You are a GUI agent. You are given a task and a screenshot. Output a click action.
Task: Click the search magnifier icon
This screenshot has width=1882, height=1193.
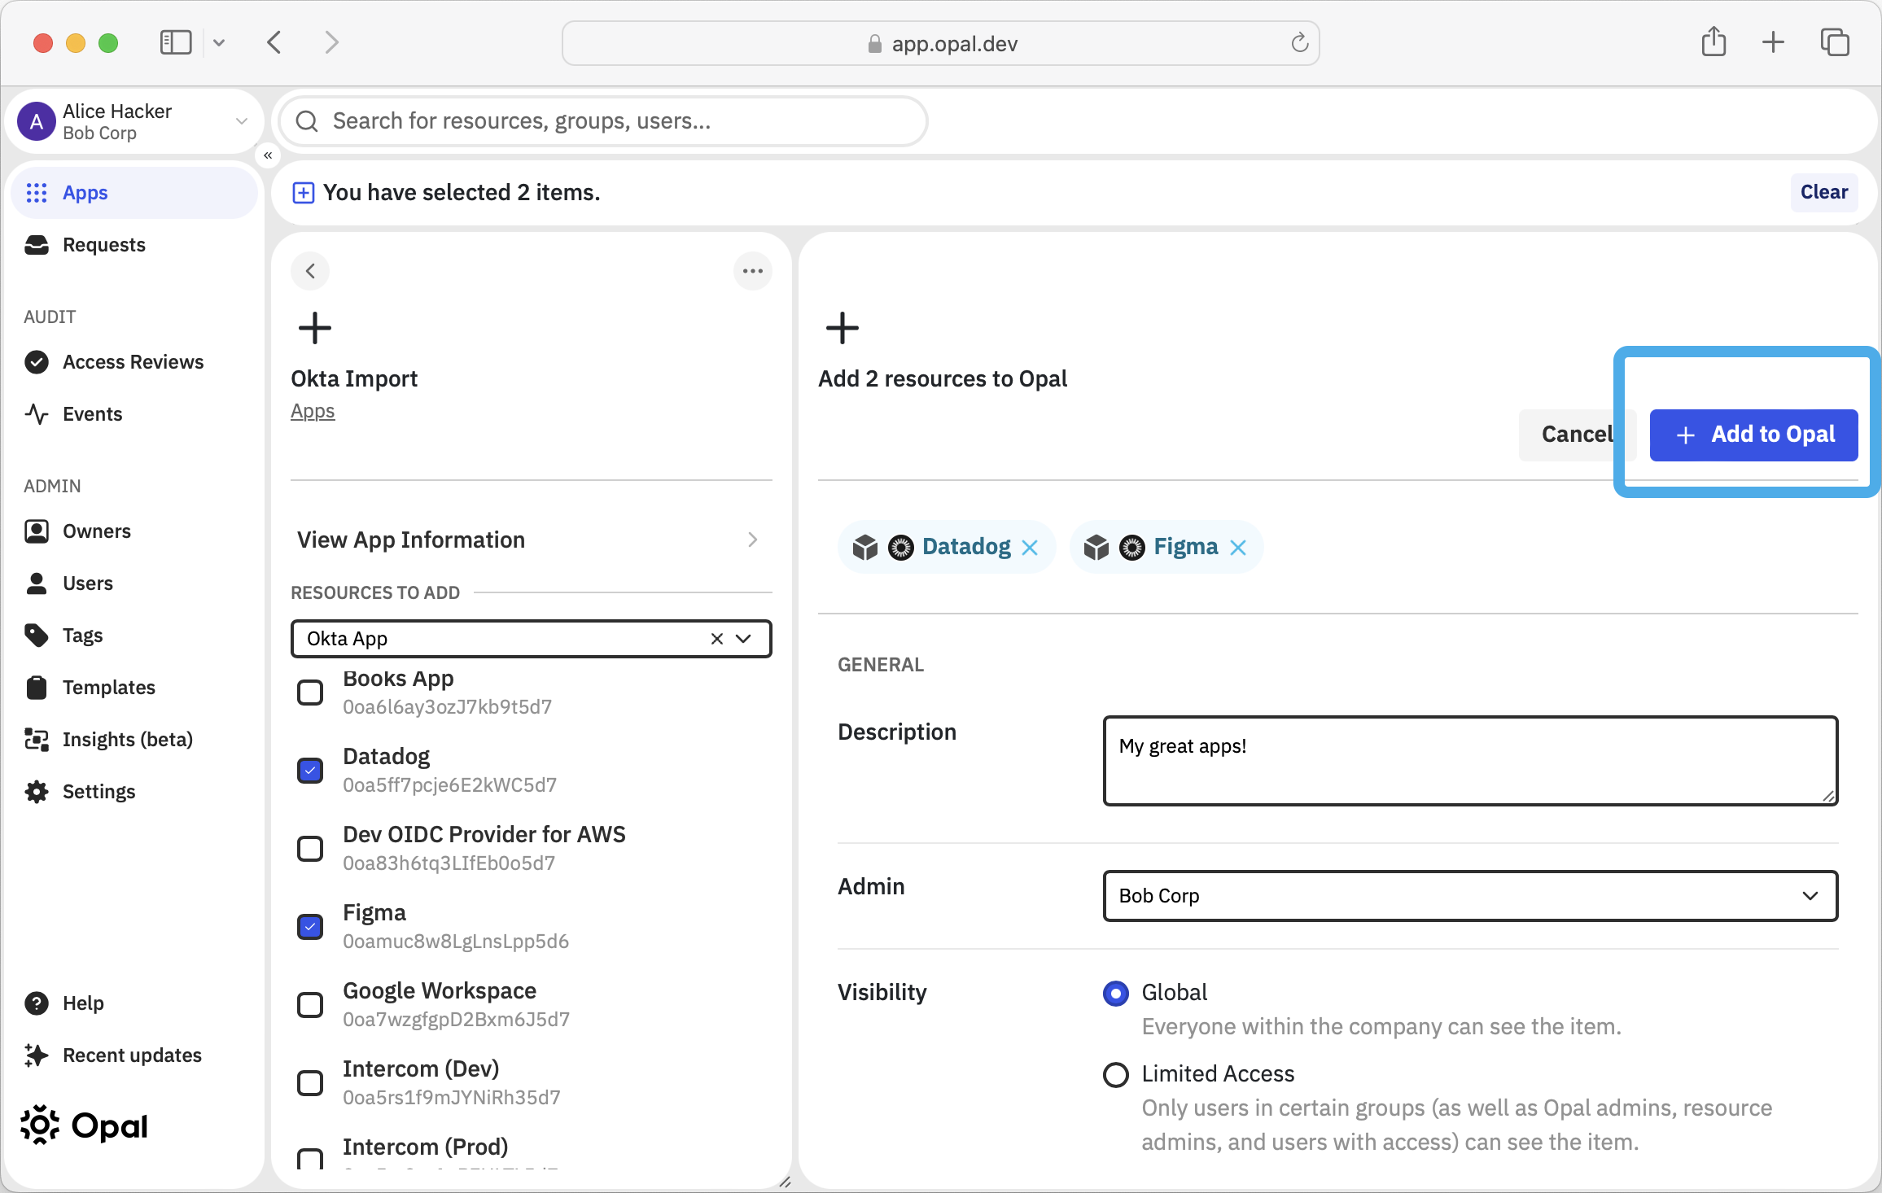[307, 121]
